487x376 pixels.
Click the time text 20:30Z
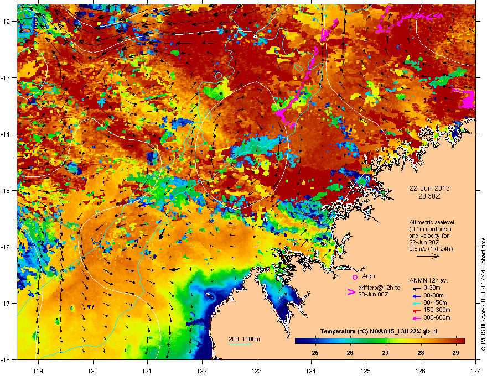[429, 196]
